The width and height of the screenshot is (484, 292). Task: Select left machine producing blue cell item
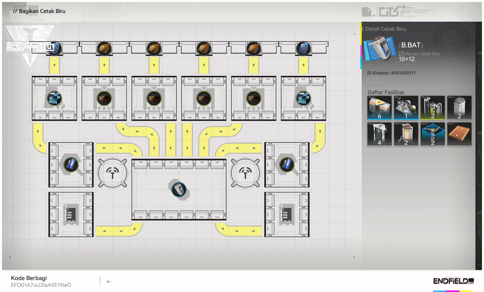pyautogui.click(x=71, y=165)
